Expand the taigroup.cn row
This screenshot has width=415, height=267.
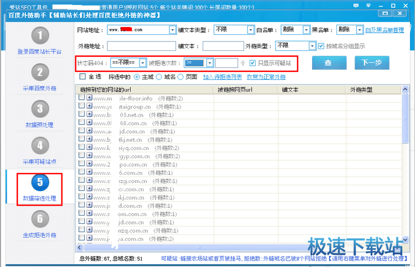pos(89,106)
